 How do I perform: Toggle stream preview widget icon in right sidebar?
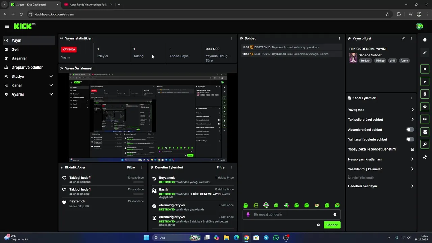coord(425,69)
